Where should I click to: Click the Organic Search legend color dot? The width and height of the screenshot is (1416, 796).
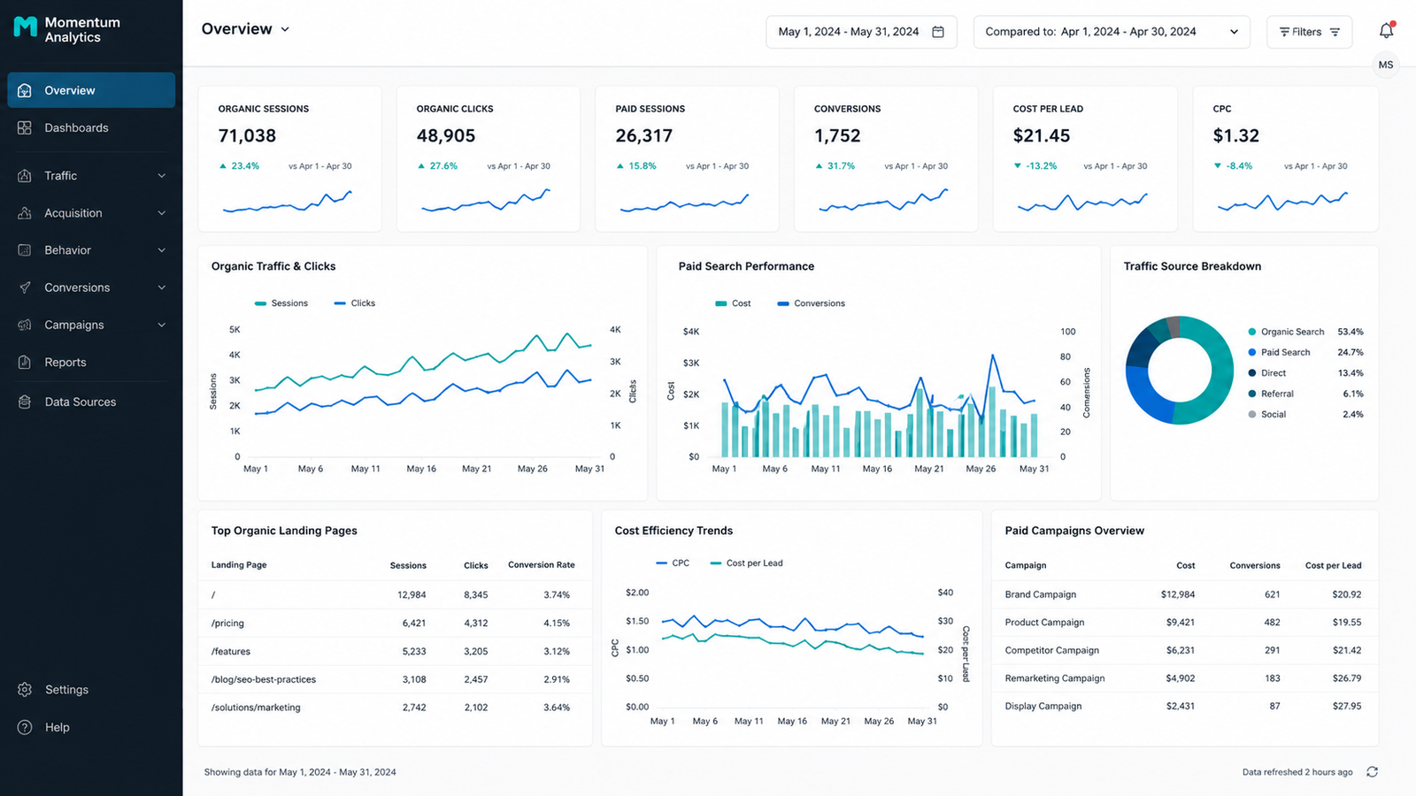pyautogui.click(x=1252, y=333)
